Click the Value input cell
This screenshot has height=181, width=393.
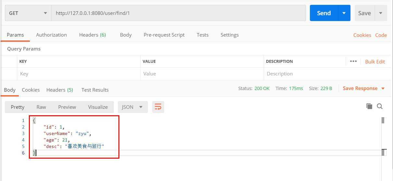coord(202,74)
